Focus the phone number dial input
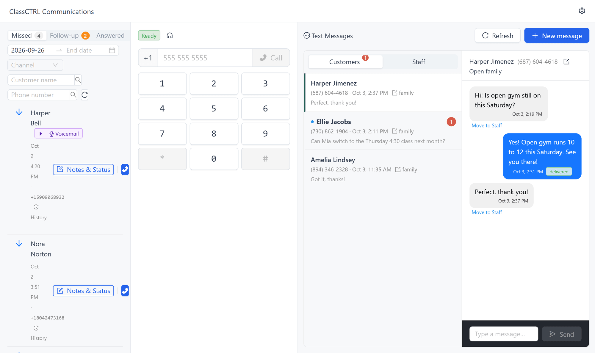Viewport: 595px width, 353px height. pos(205,58)
